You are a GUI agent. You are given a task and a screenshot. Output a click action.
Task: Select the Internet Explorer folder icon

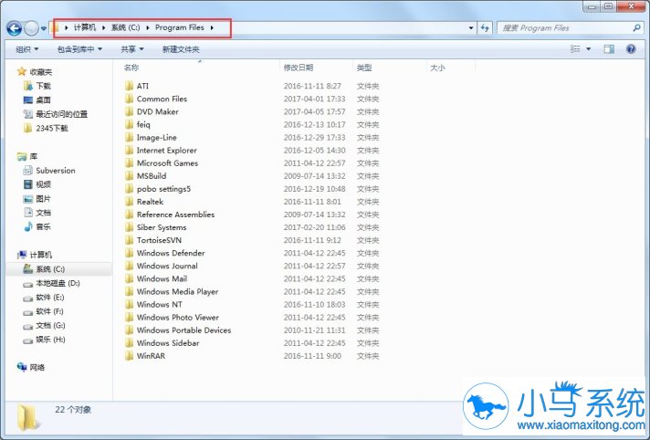click(x=130, y=150)
